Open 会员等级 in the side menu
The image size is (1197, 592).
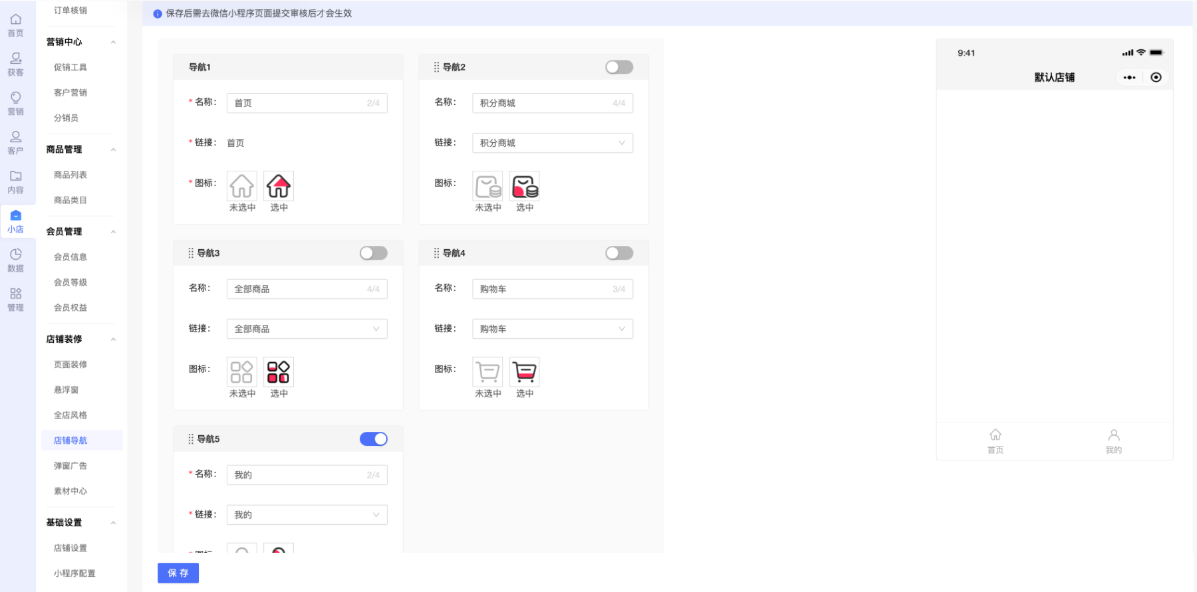click(70, 282)
